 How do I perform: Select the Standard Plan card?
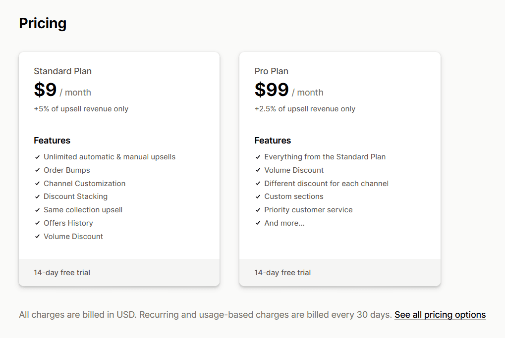[119, 168]
